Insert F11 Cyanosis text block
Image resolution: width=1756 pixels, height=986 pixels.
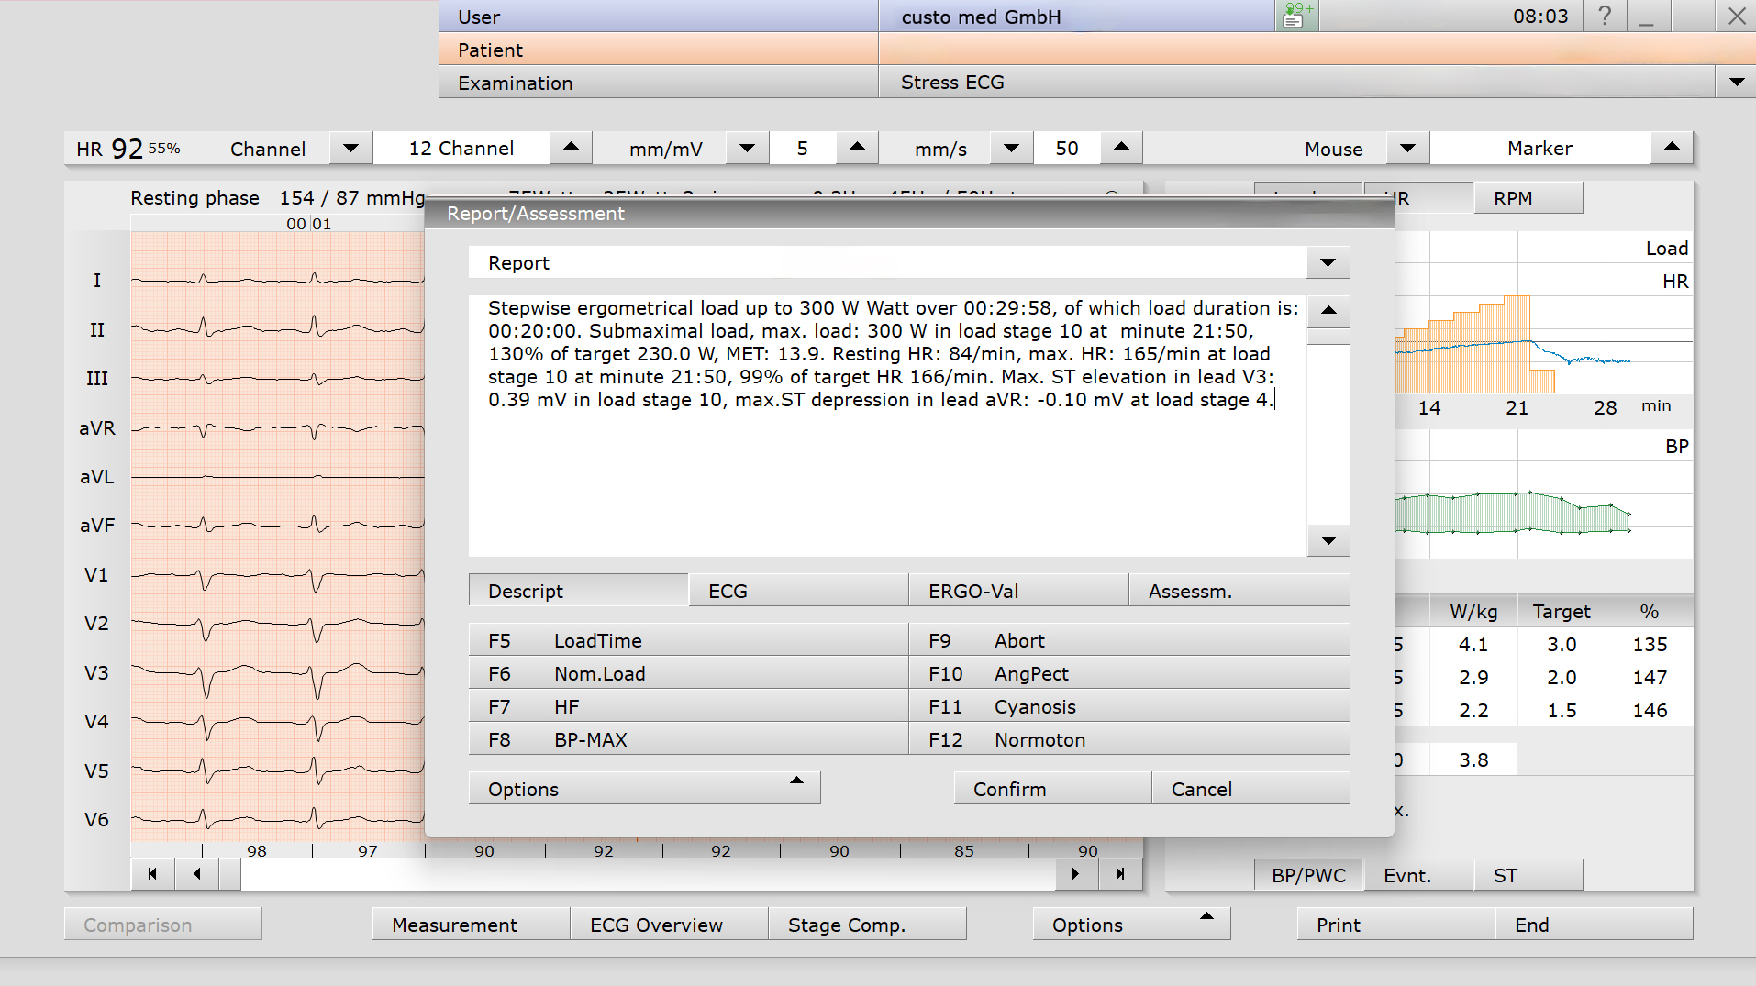click(1129, 706)
